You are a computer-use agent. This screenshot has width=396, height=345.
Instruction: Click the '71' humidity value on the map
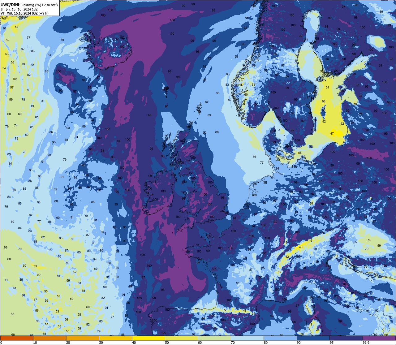click(x=6, y=280)
